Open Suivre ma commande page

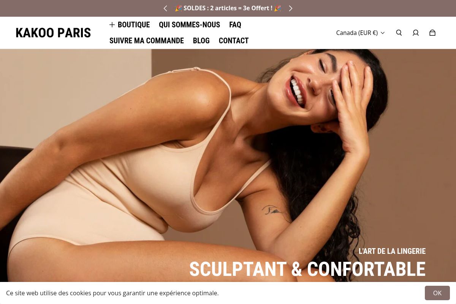pos(147,41)
